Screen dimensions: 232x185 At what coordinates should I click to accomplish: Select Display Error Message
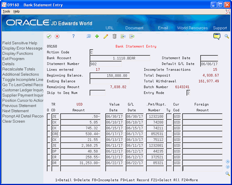click(x=22, y=48)
